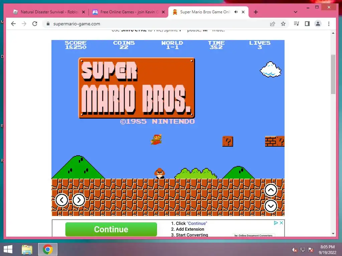
Task: Click the AdChoices triangle icon
Action: [276, 223]
